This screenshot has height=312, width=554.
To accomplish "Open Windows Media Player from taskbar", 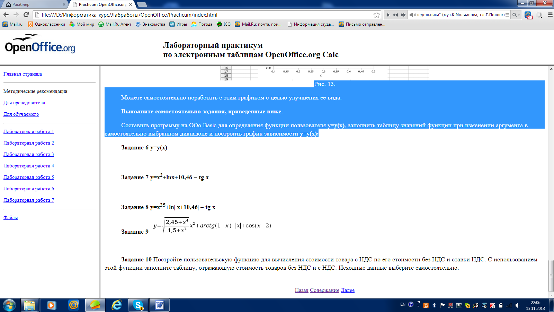I will click(x=52, y=305).
